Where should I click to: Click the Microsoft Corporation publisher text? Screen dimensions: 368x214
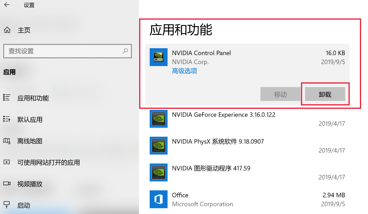point(202,204)
